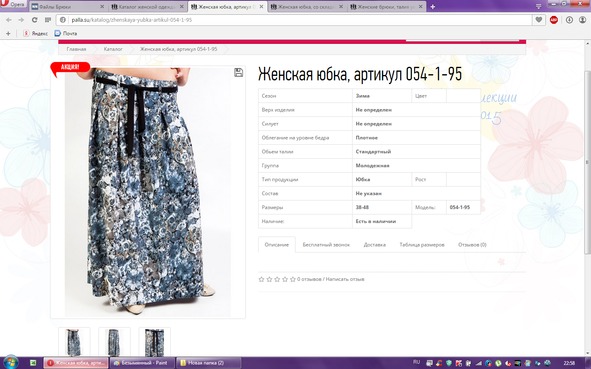
Task: Switch to the 'Каталог женской одежды' tab
Action: click(147, 7)
